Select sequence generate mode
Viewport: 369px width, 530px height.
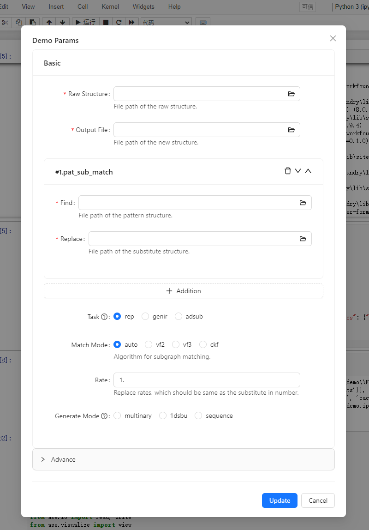[x=198, y=416]
